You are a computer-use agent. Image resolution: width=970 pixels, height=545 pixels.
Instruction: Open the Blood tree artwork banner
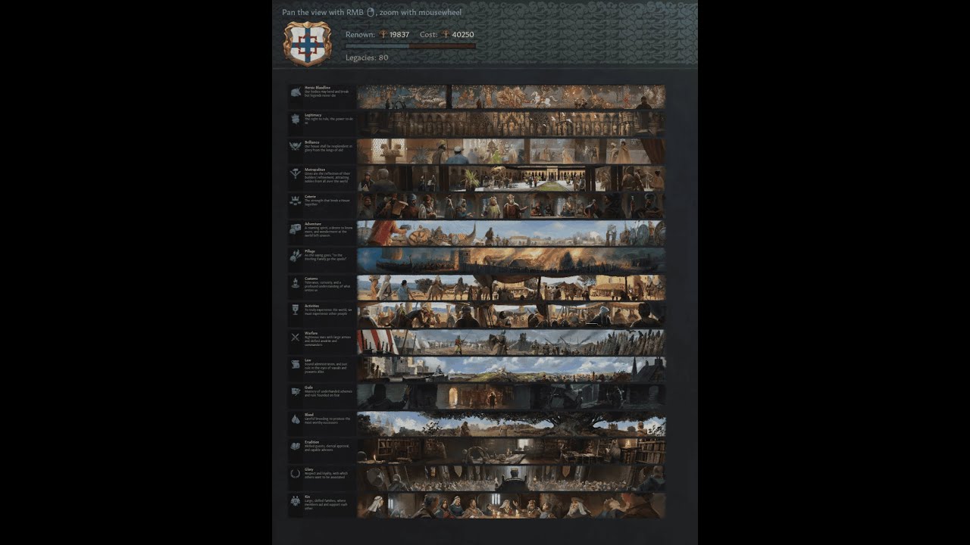coord(512,423)
